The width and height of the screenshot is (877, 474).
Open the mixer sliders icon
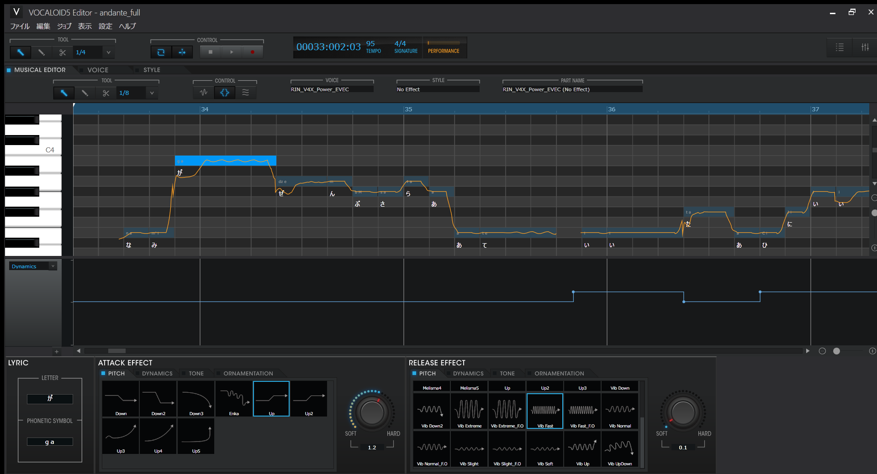click(865, 47)
